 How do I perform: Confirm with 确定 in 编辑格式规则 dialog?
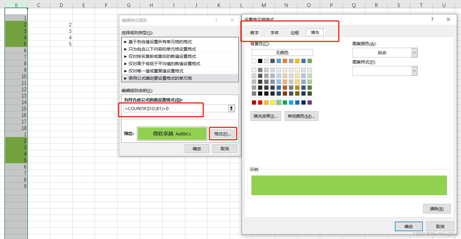point(197,149)
